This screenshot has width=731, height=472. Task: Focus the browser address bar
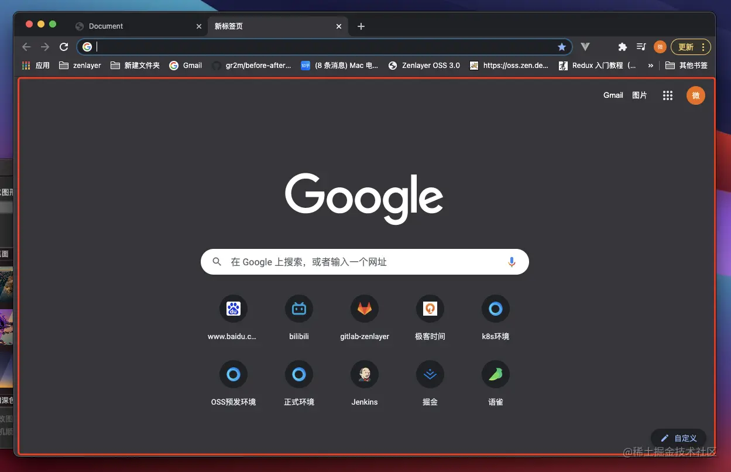pyautogui.click(x=325, y=47)
